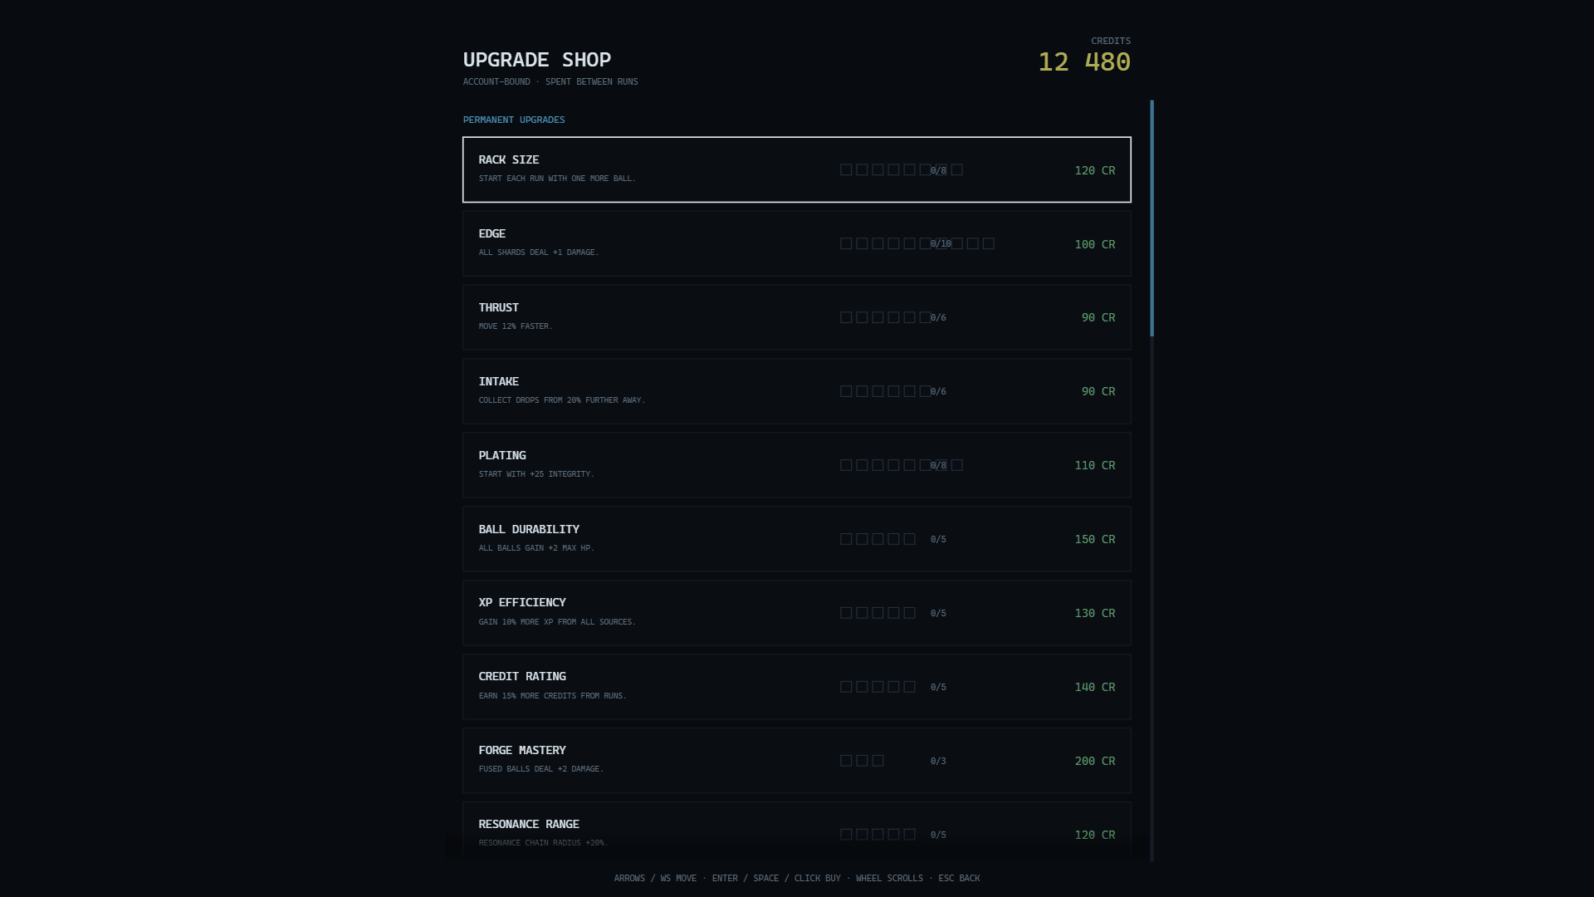Viewport: 1594px width, 897px height.
Task: Buy Ball Durability upgrade
Action: [x=797, y=539]
